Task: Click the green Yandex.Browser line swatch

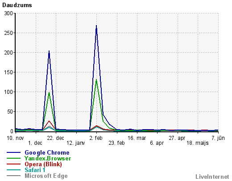Action: tap(13, 158)
